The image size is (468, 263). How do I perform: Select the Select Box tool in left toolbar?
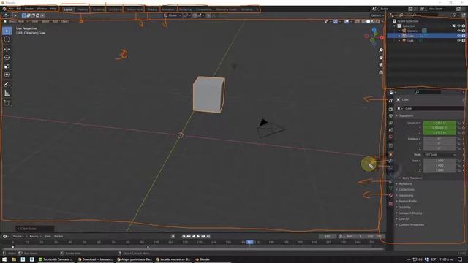pos(7,31)
